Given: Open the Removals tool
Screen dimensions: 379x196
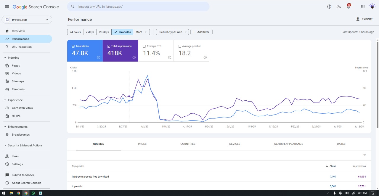Looking at the screenshot, I should point(18,89).
